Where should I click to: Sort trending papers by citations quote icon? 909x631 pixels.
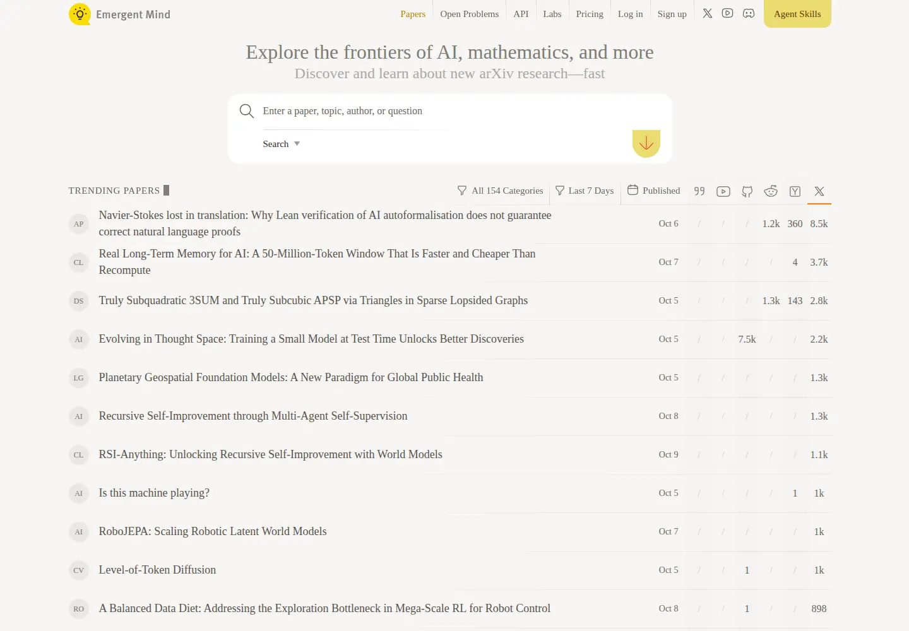(x=699, y=191)
